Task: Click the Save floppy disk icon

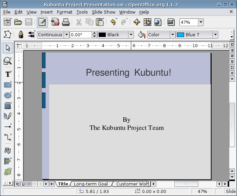Action: coord(28,22)
